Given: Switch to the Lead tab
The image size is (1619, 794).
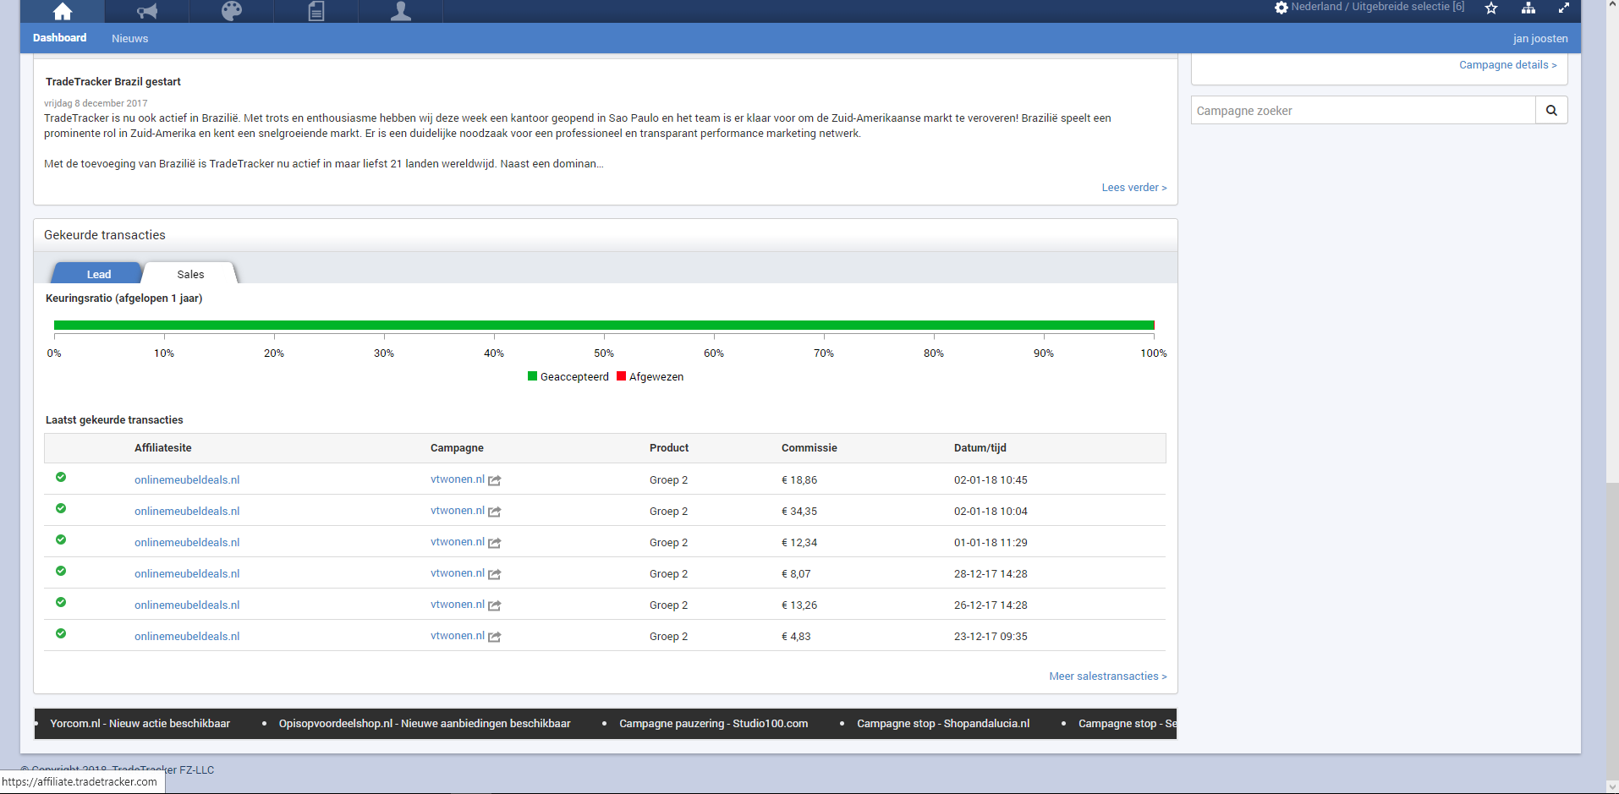Looking at the screenshot, I should point(98,273).
